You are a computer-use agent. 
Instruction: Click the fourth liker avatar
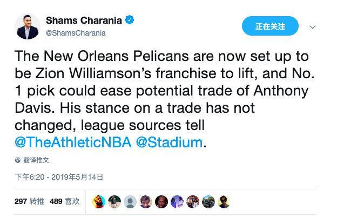146,202
